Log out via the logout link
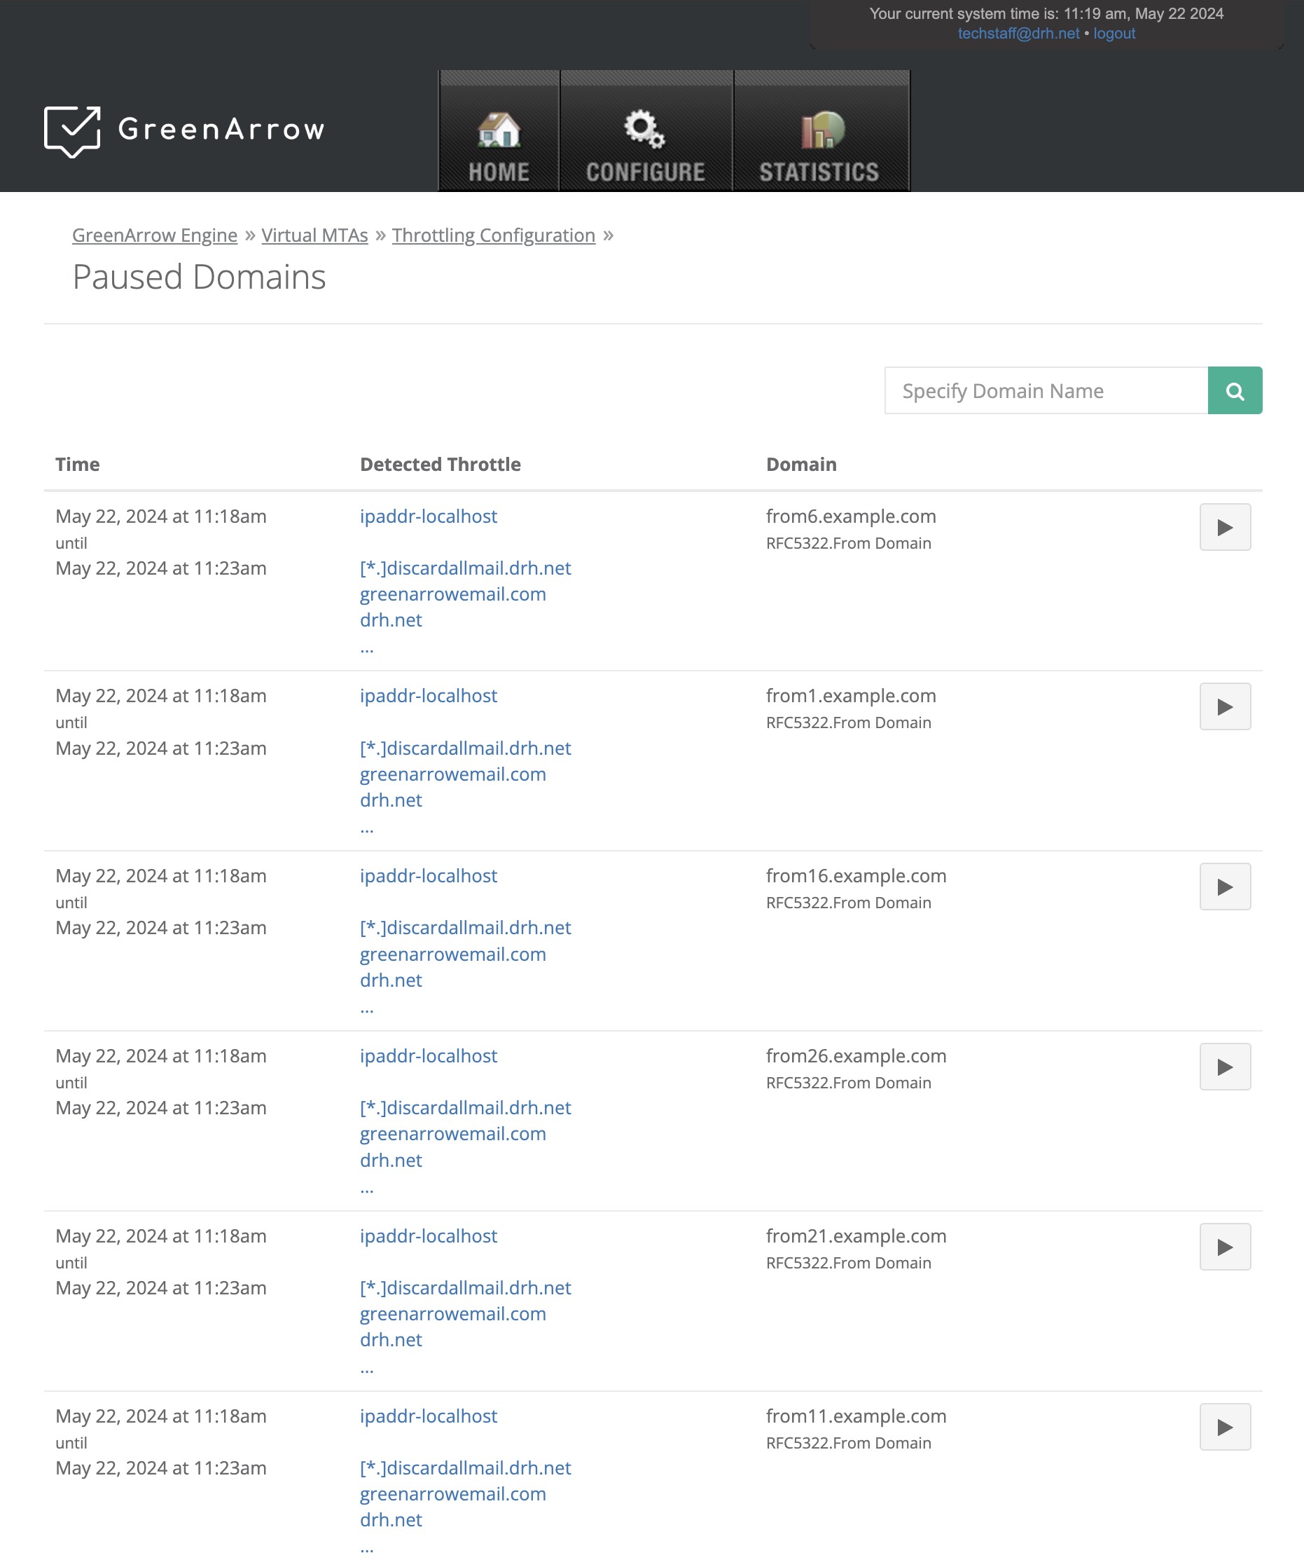 pyautogui.click(x=1114, y=34)
